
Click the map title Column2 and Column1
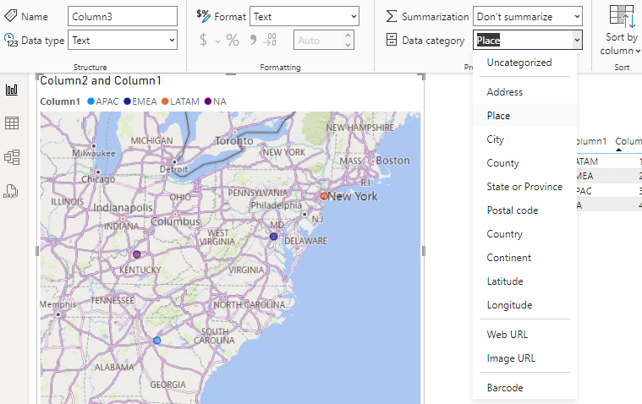pyautogui.click(x=101, y=80)
